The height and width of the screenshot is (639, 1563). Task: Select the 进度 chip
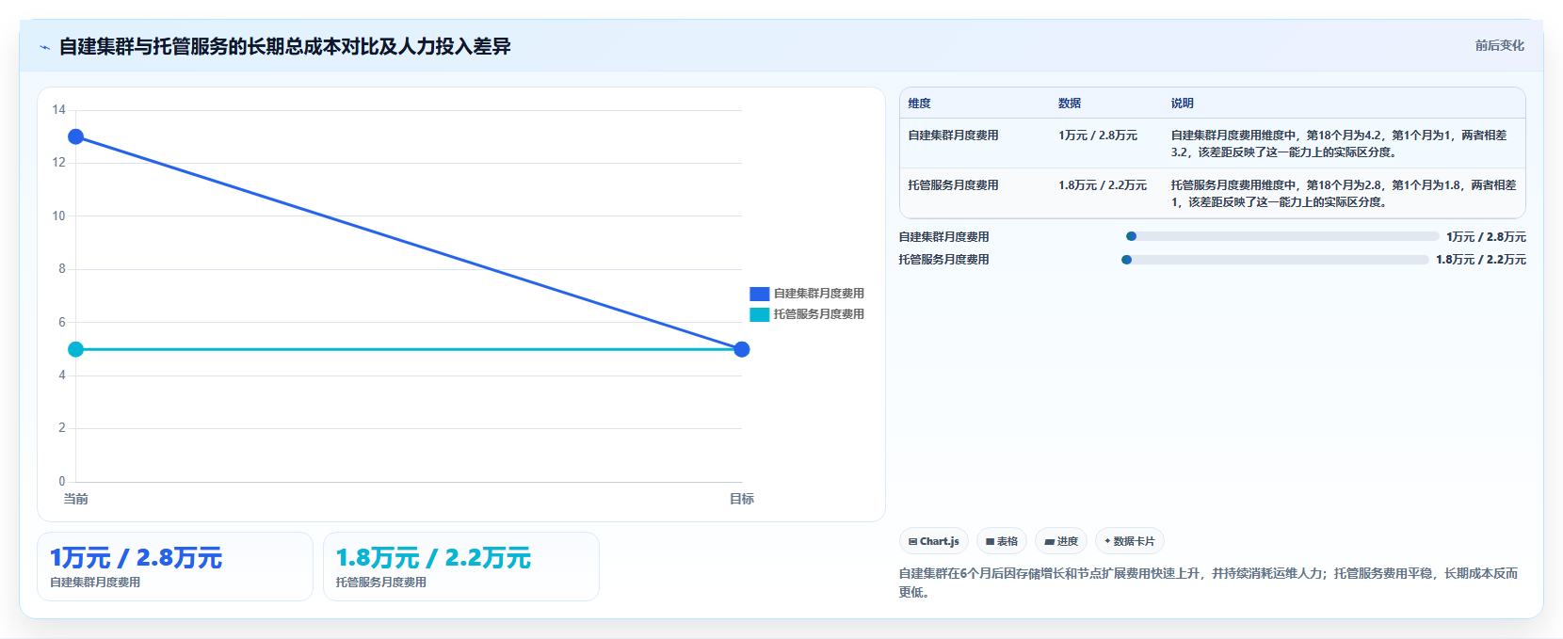[x=1061, y=541]
